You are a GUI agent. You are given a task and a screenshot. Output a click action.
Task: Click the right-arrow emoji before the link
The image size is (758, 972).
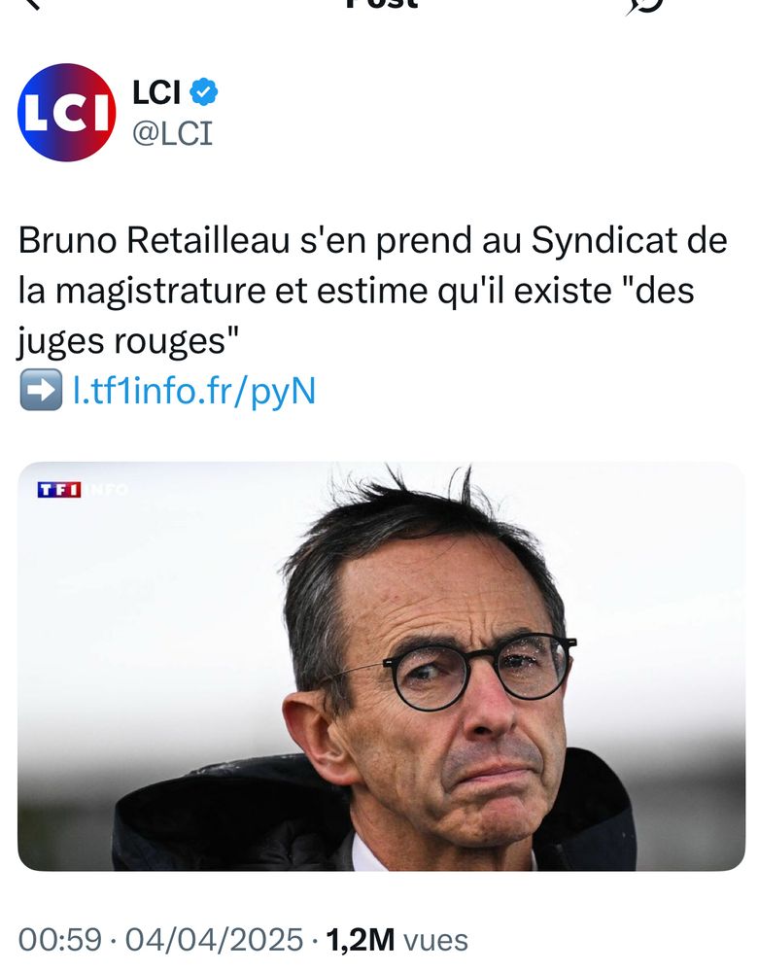(x=41, y=390)
